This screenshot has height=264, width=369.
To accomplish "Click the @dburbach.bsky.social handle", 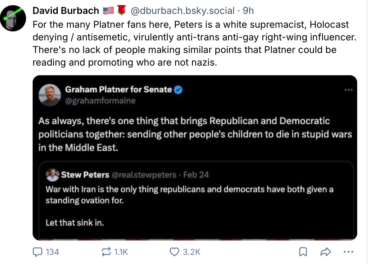I will pos(182,11).
